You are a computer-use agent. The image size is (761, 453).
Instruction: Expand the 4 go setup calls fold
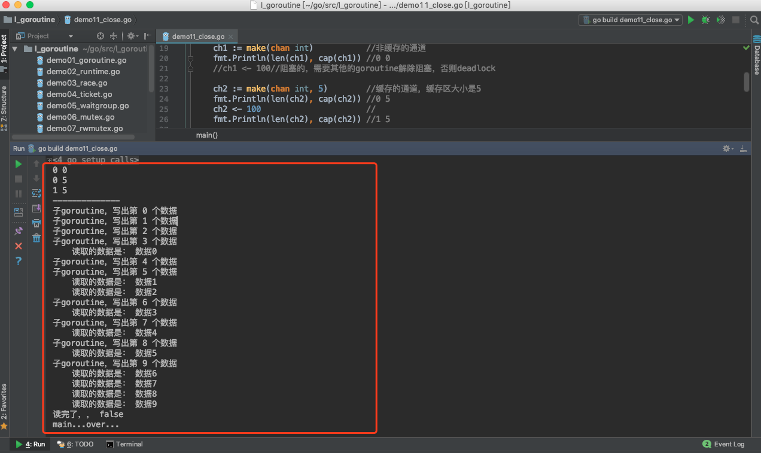click(49, 160)
